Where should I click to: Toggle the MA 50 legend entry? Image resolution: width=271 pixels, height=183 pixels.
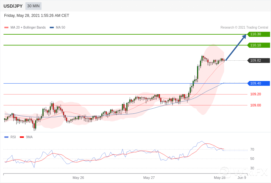point(57,28)
